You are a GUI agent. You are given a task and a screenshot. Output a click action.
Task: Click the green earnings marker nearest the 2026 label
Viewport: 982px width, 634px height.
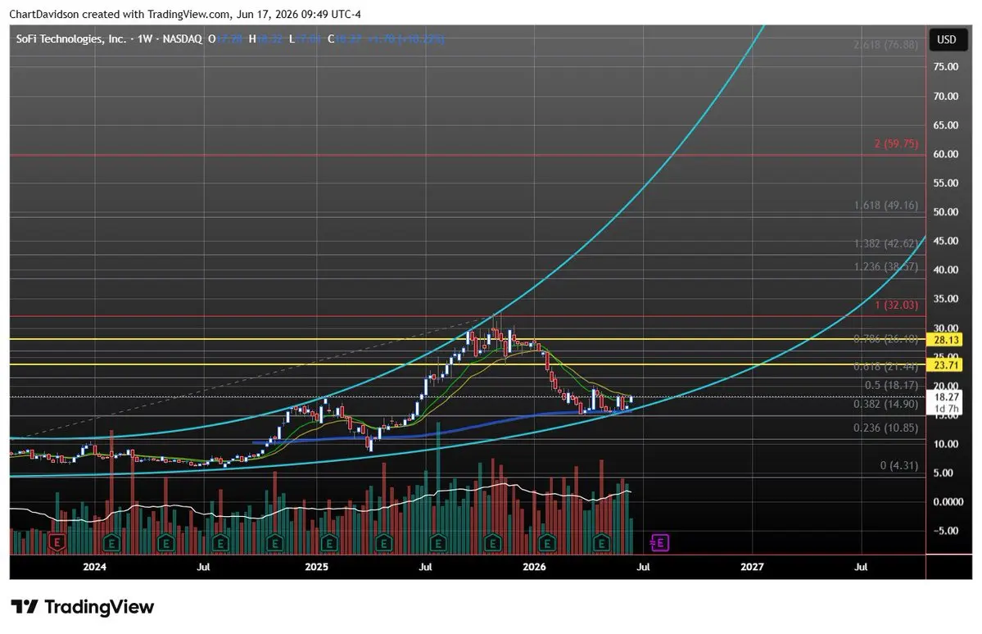point(547,542)
